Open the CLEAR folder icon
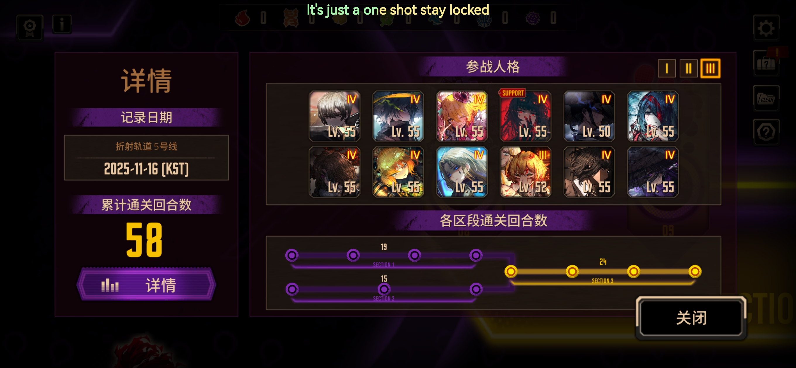Image resolution: width=796 pixels, height=368 pixels. pos(766,98)
